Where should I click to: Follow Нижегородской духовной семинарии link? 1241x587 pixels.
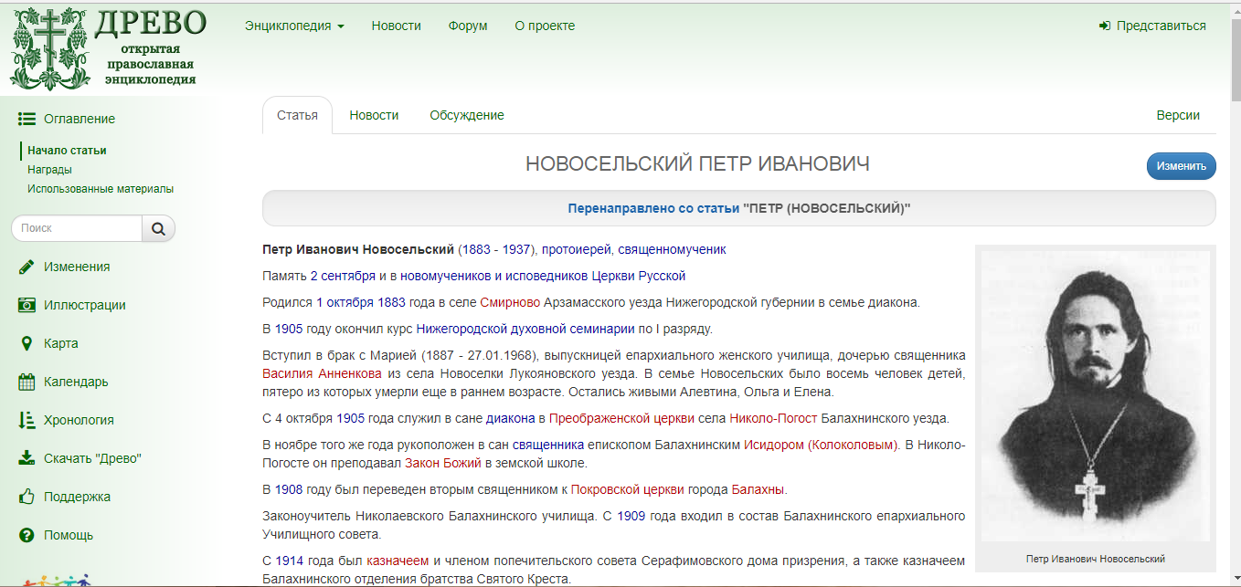pyautogui.click(x=525, y=329)
